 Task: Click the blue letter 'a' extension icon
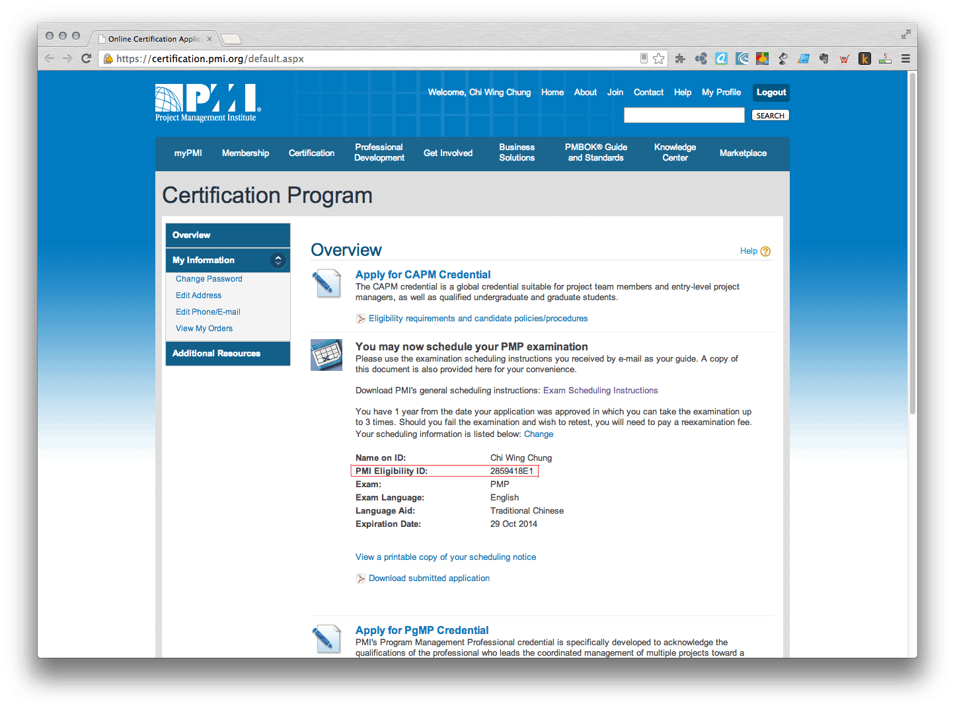[722, 59]
